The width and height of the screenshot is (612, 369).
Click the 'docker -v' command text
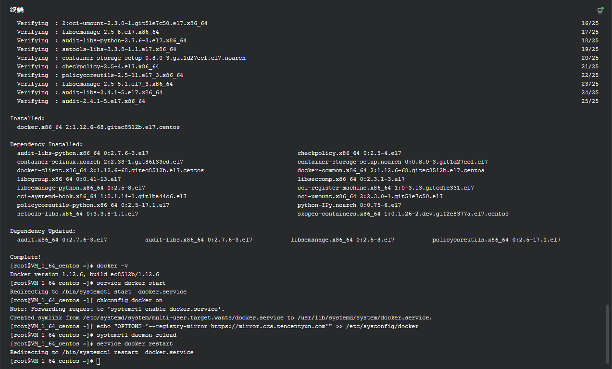pos(112,266)
